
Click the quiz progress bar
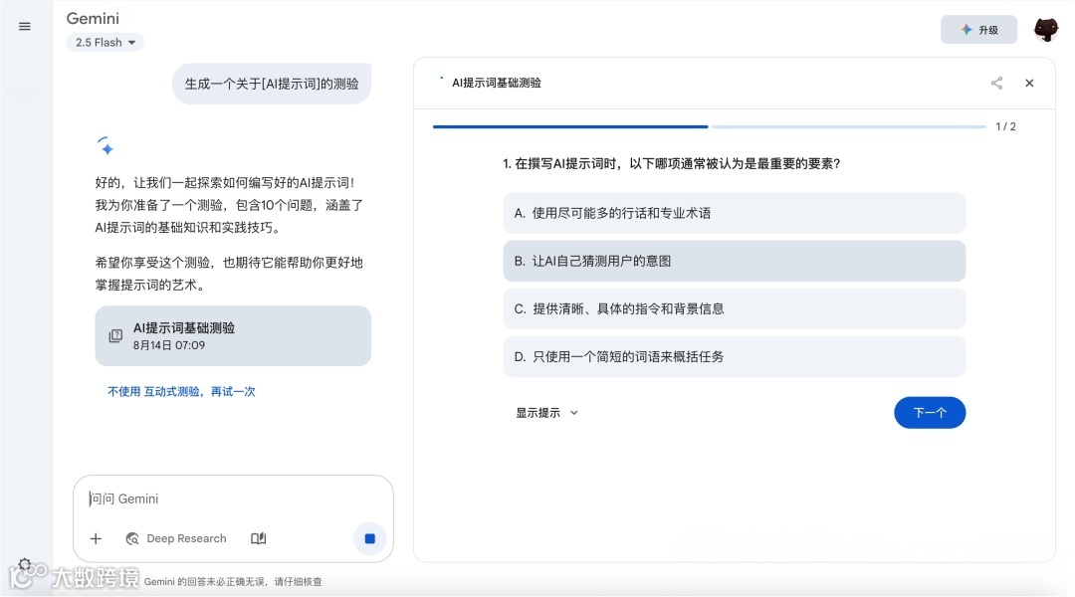coord(709,126)
